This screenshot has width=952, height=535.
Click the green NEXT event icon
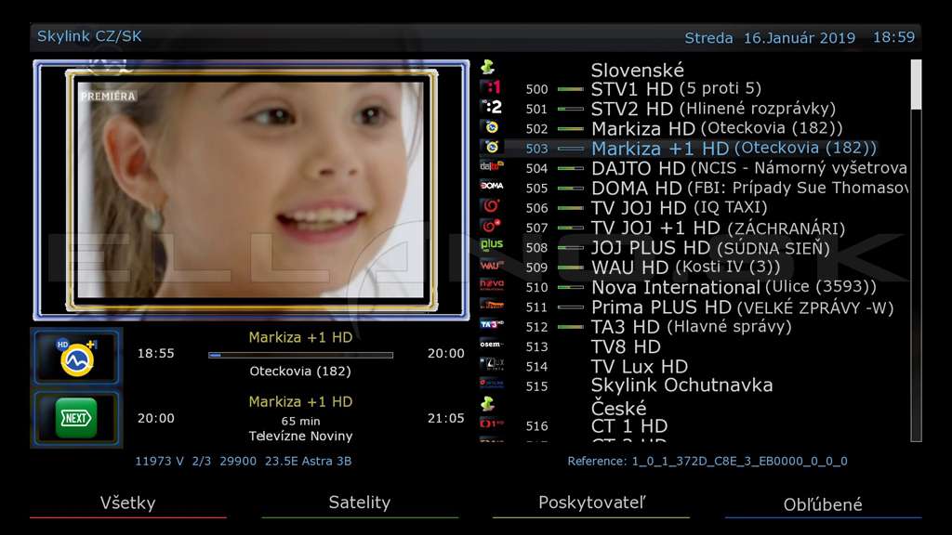point(76,418)
